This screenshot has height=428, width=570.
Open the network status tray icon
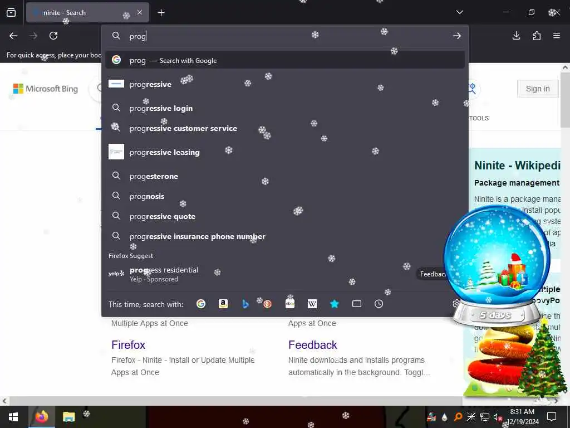click(x=485, y=417)
